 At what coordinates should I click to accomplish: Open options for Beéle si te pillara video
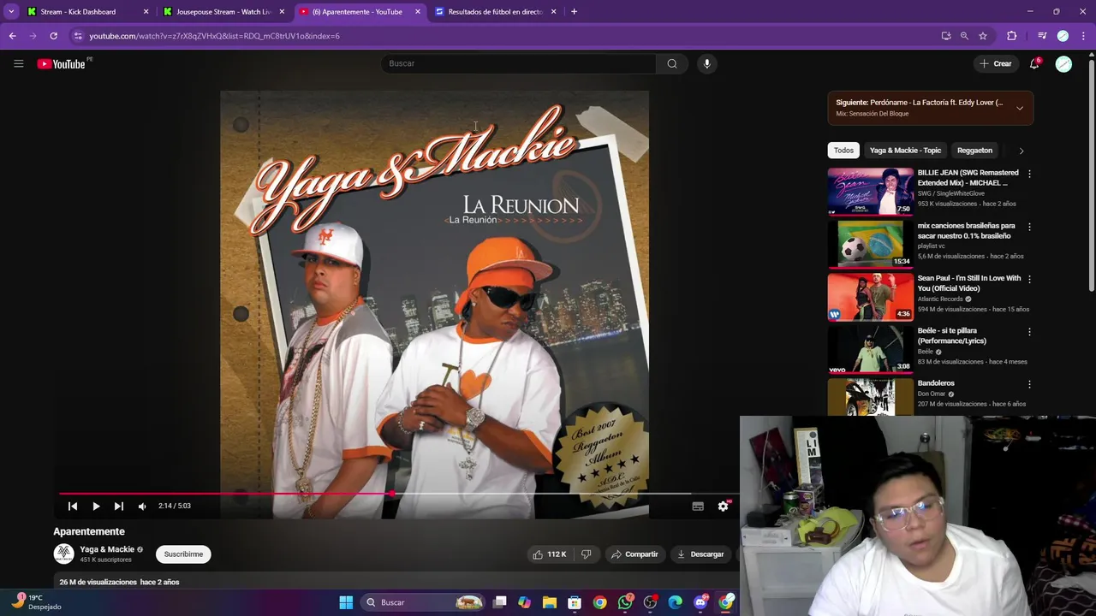(1029, 332)
